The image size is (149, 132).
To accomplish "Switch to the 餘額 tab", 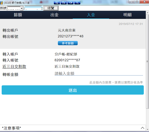I will coord(18,15).
